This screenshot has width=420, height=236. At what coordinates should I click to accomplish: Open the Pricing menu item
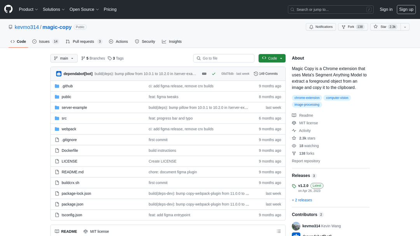pos(110,9)
